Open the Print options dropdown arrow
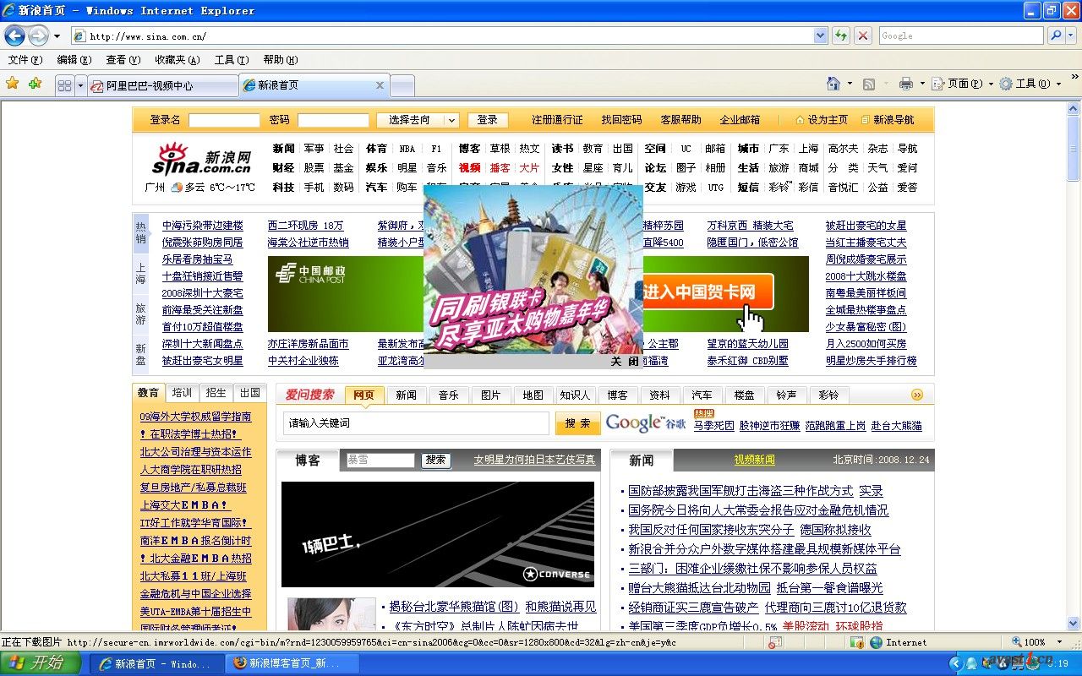Image resolution: width=1082 pixels, height=676 pixels. [921, 84]
